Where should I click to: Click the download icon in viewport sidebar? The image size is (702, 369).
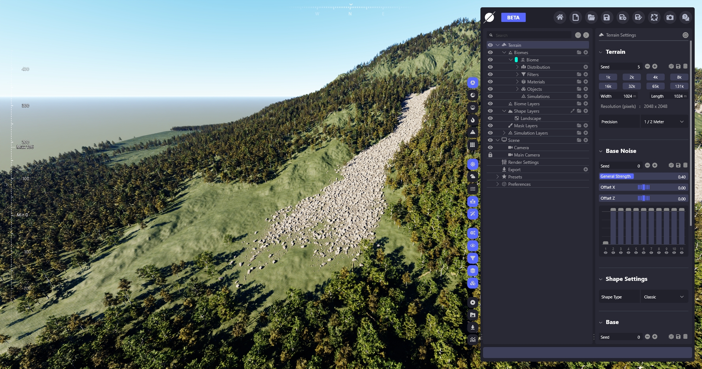click(x=473, y=327)
